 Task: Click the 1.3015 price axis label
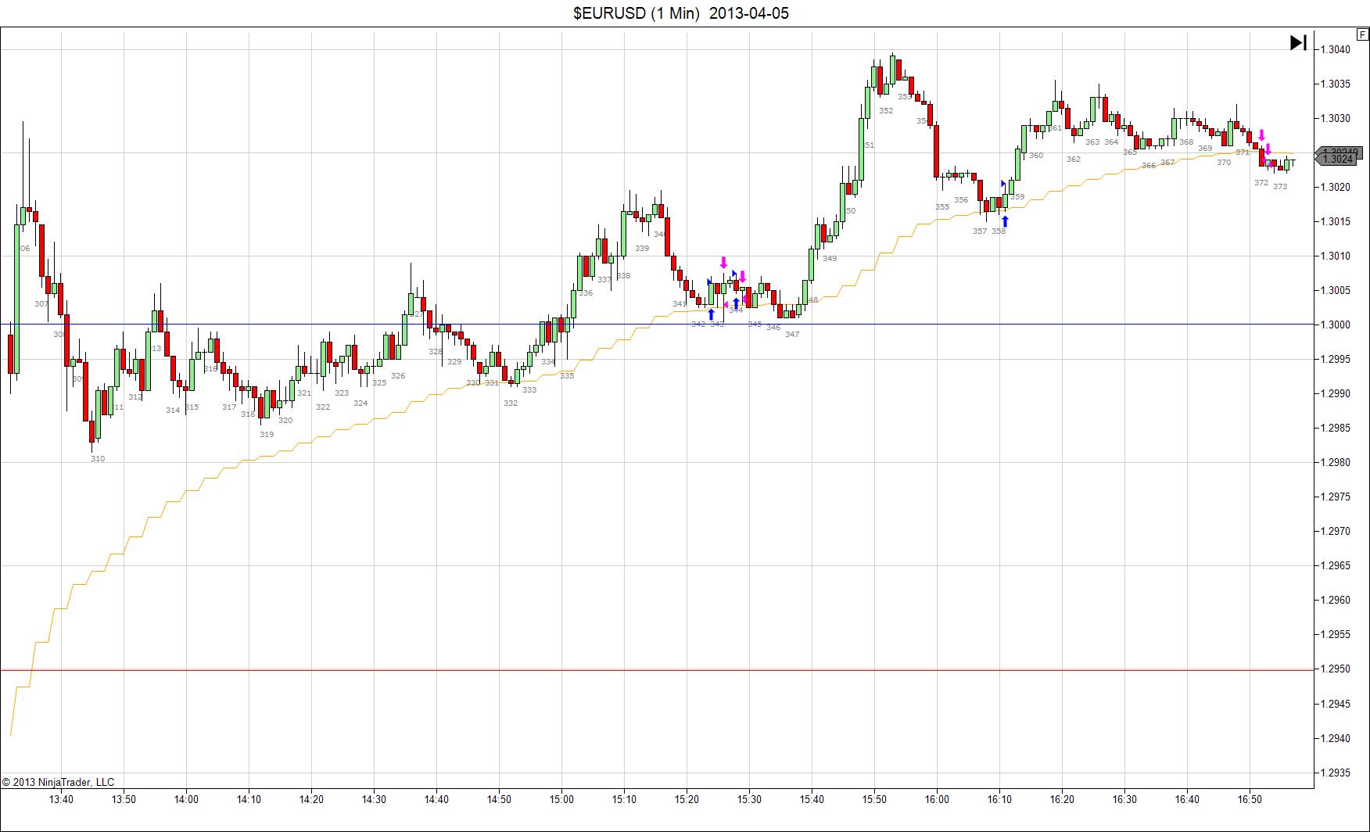pyautogui.click(x=1335, y=221)
